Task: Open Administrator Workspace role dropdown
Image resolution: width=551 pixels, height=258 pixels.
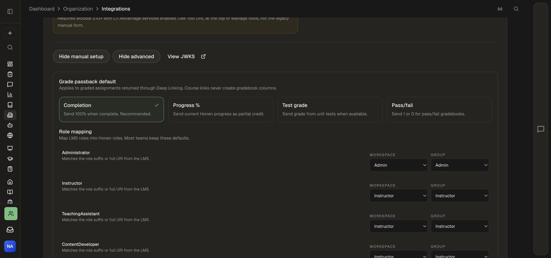Action: coord(399,165)
